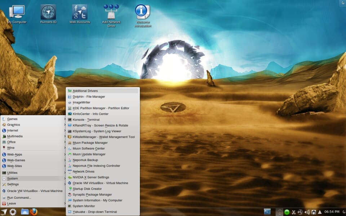Select System menu category

34,179
